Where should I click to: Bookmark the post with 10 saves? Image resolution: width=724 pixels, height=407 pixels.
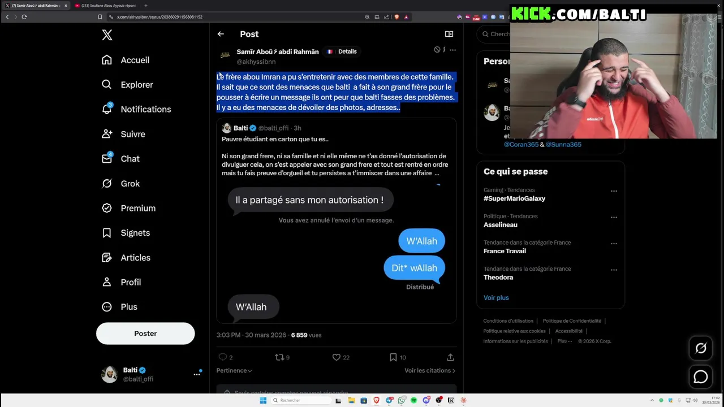(x=393, y=357)
